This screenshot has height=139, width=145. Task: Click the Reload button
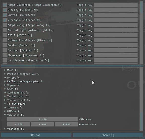[x=36, y=135]
